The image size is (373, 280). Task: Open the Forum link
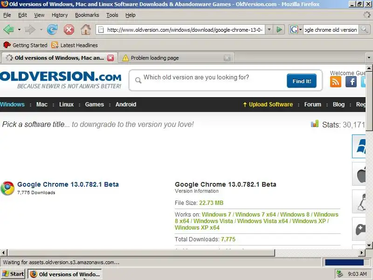pyautogui.click(x=312, y=104)
